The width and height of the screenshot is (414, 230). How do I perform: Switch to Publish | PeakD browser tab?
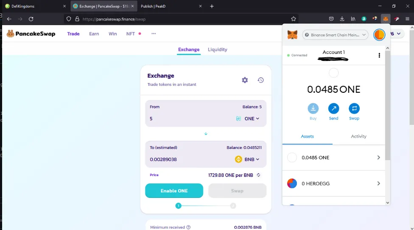[x=171, y=6]
